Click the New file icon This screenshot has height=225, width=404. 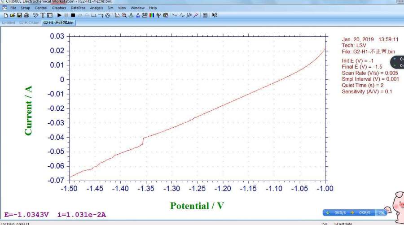(x=6, y=15)
